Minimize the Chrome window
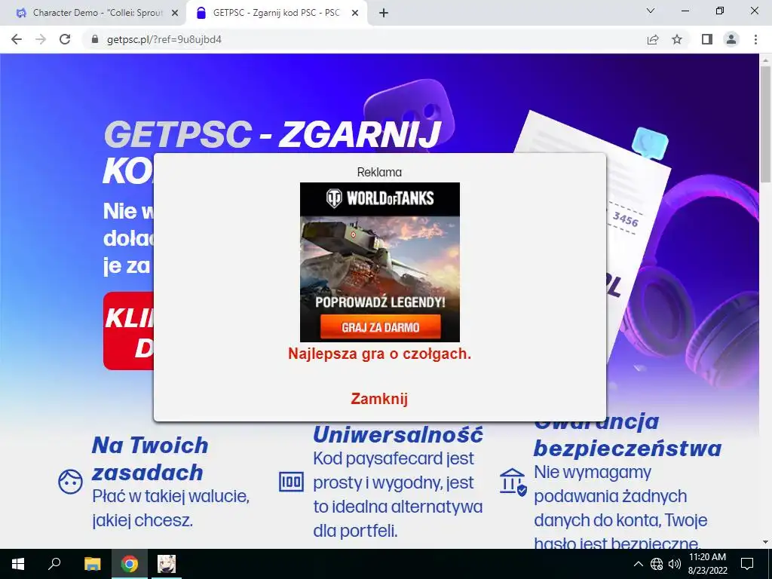772x579 pixels. pyautogui.click(x=685, y=11)
